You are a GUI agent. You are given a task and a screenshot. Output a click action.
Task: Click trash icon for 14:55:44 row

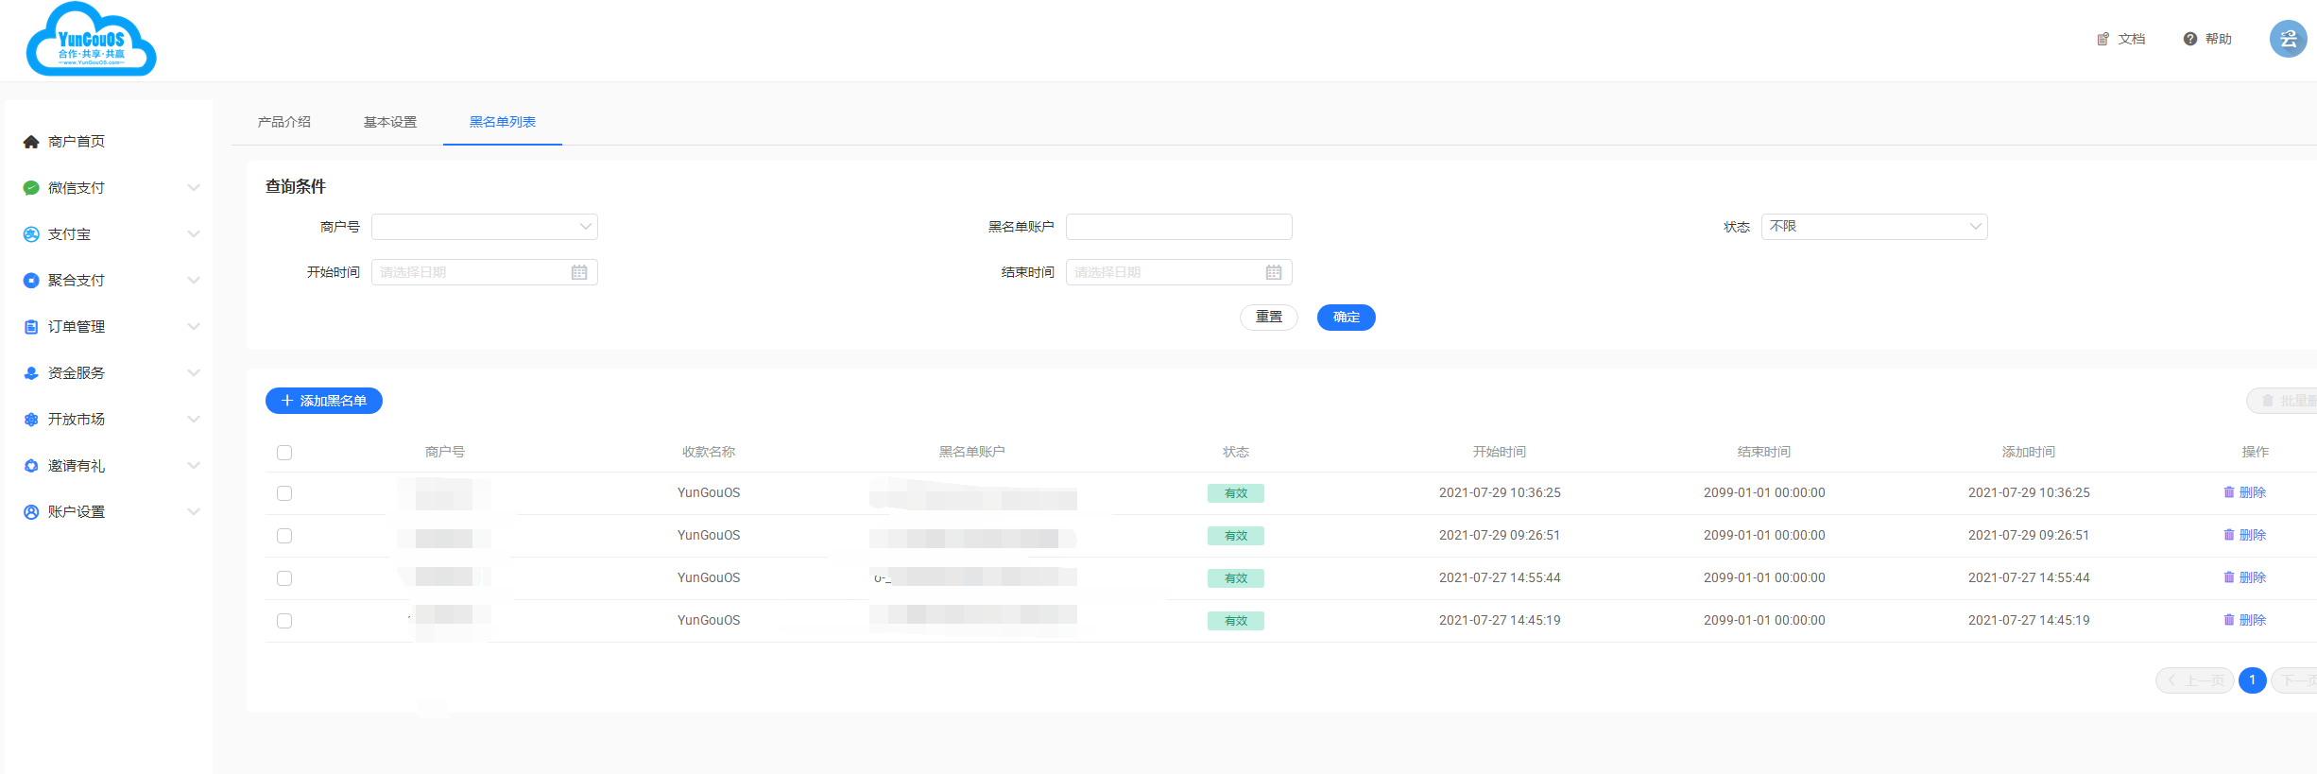pos(2229,577)
